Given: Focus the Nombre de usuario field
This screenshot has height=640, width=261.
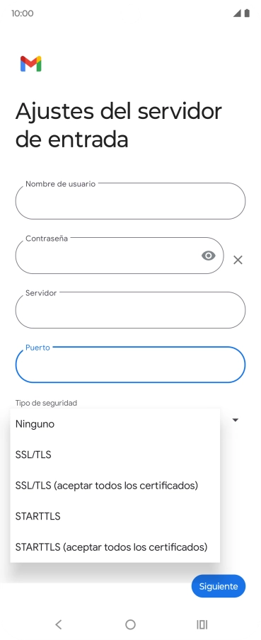Looking at the screenshot, I should 130,201.
